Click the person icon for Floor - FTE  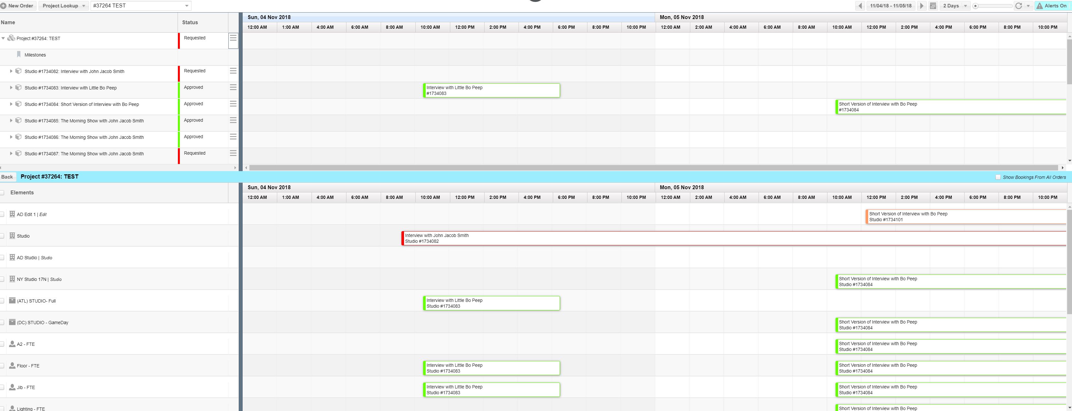[x=12, y=365]
